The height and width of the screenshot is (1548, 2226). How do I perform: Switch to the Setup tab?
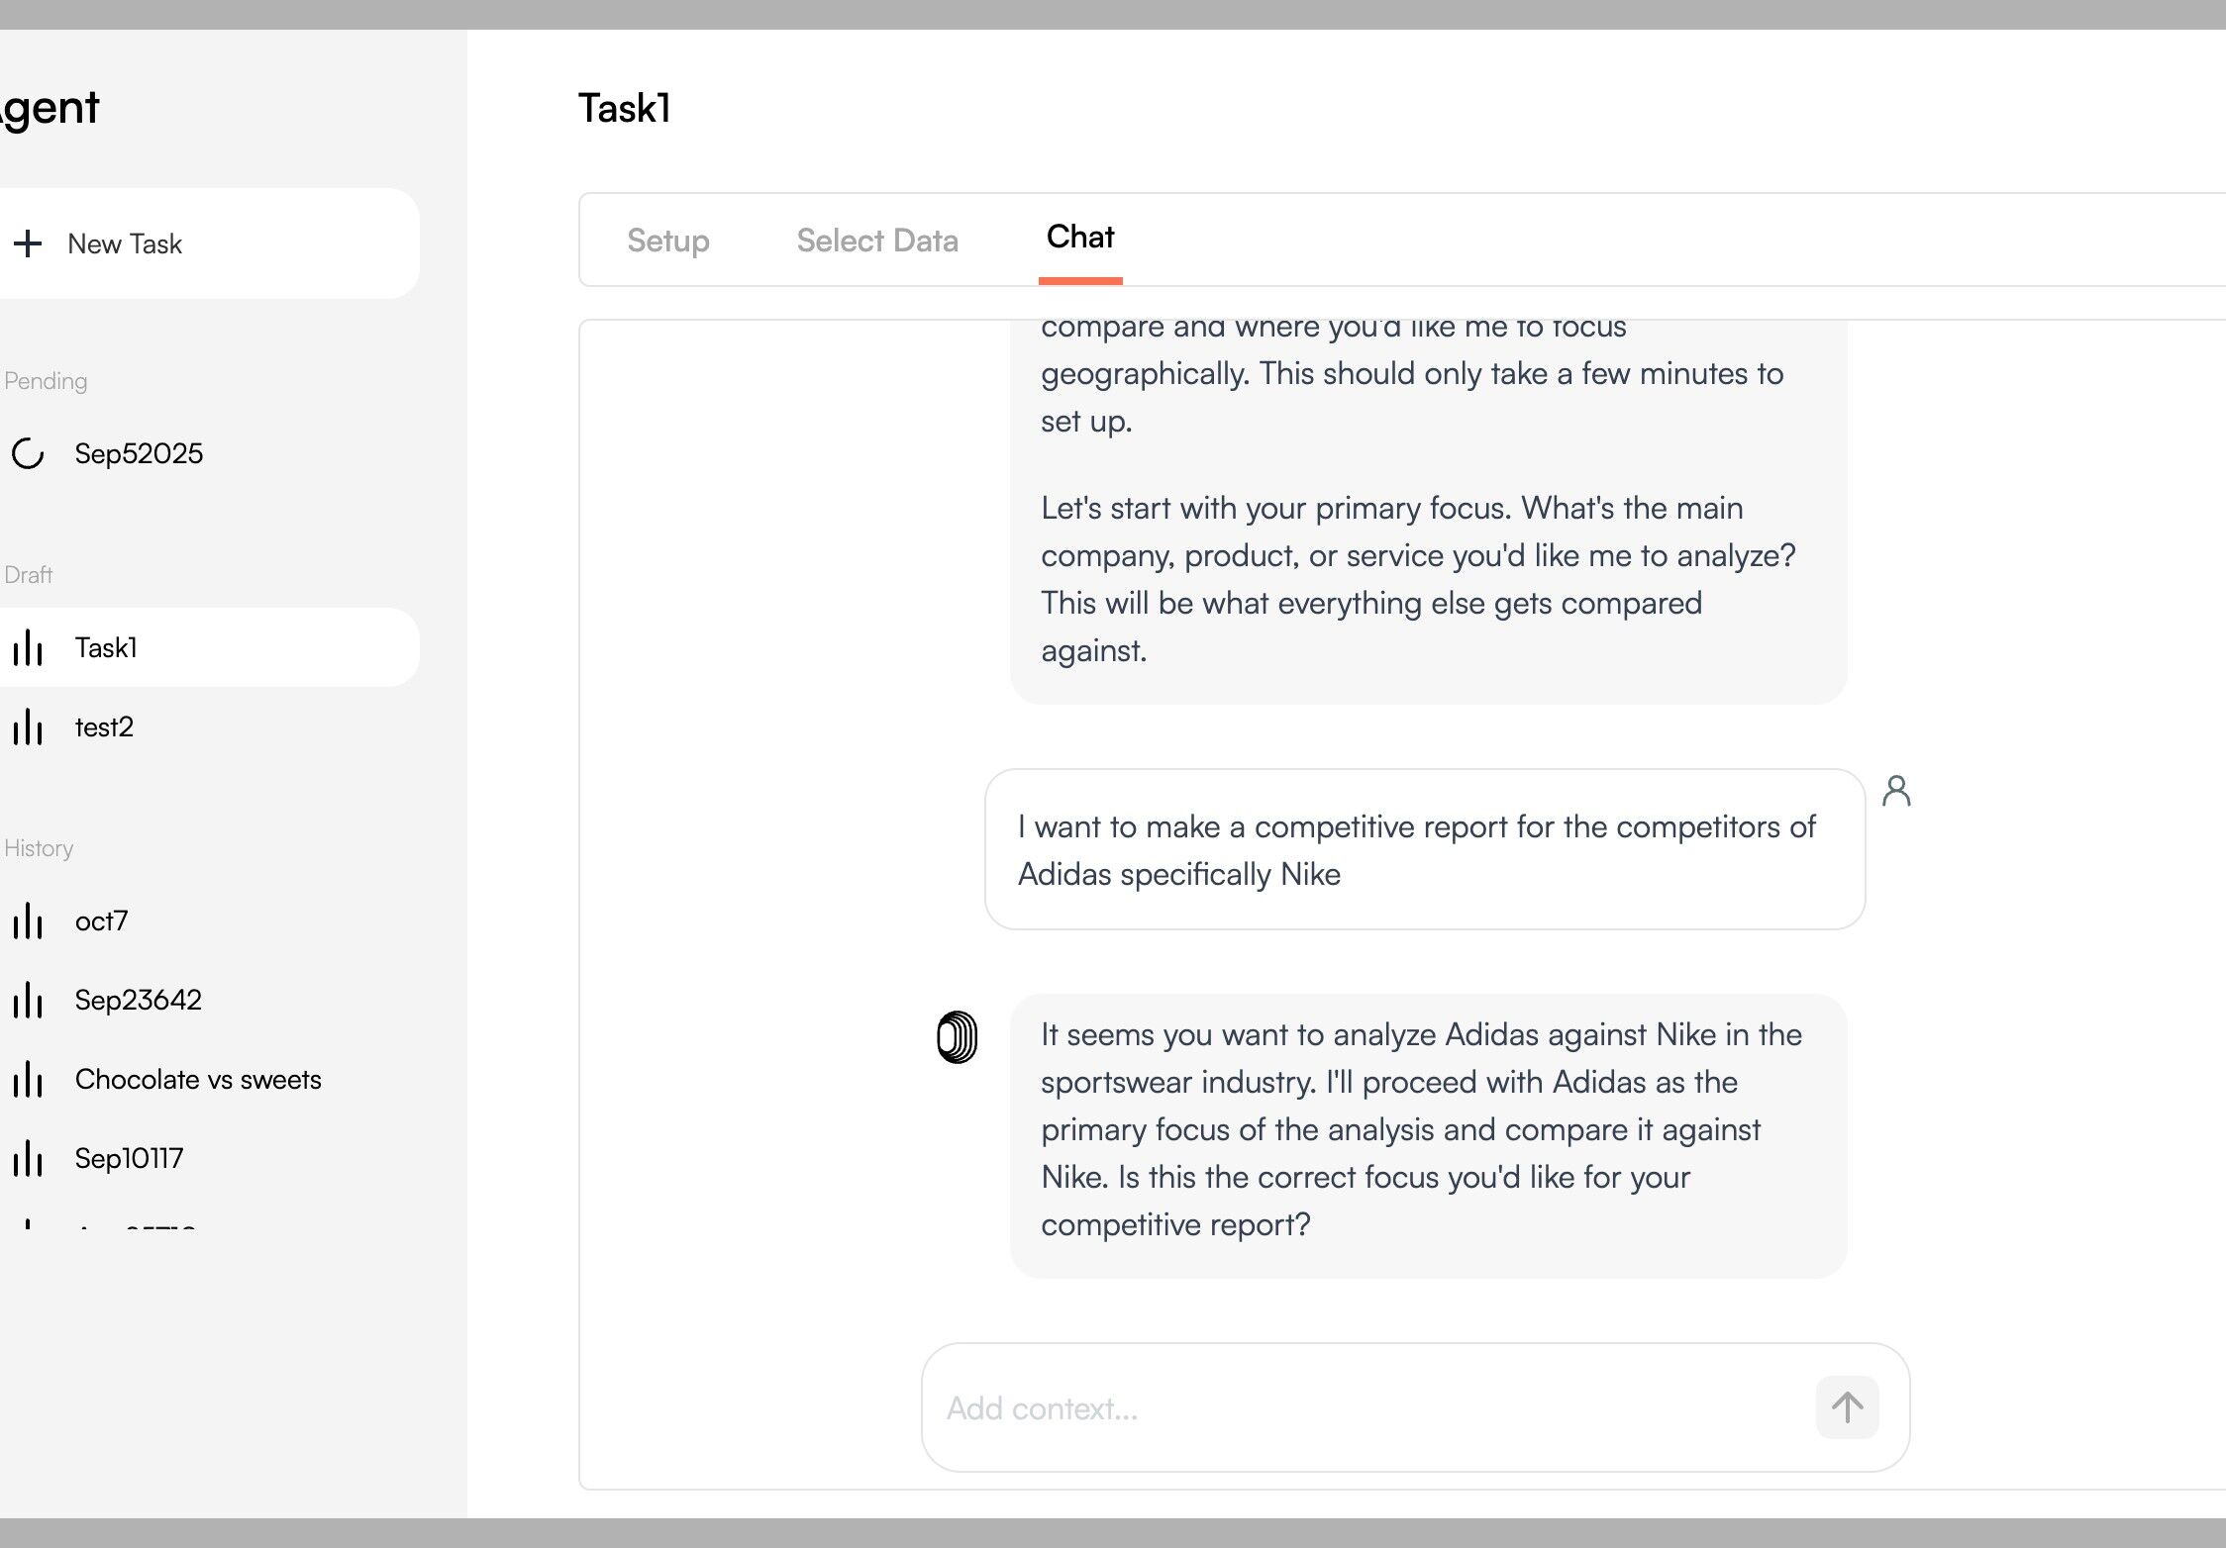point(668,241)
